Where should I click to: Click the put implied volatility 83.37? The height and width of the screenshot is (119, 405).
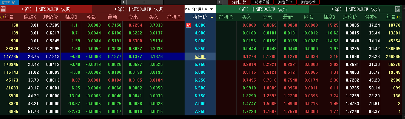tap(374, 111)
